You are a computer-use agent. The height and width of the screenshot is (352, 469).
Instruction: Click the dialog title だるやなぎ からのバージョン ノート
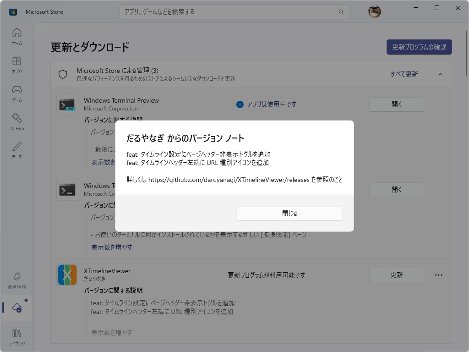pos(185,138)
